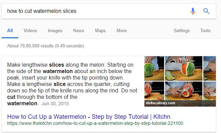Viewport: 221px width, 133px height.
Task: Open top-left thumbnail of striped green watermelon
Action: click(154, 68)
